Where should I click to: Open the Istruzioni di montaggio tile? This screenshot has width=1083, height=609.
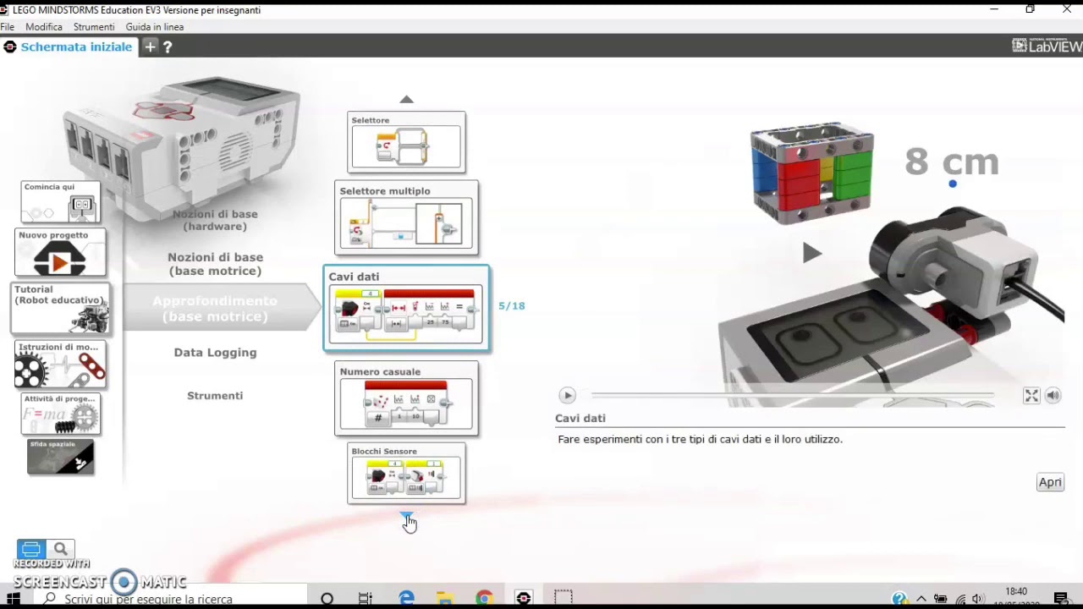coord(60,365)
